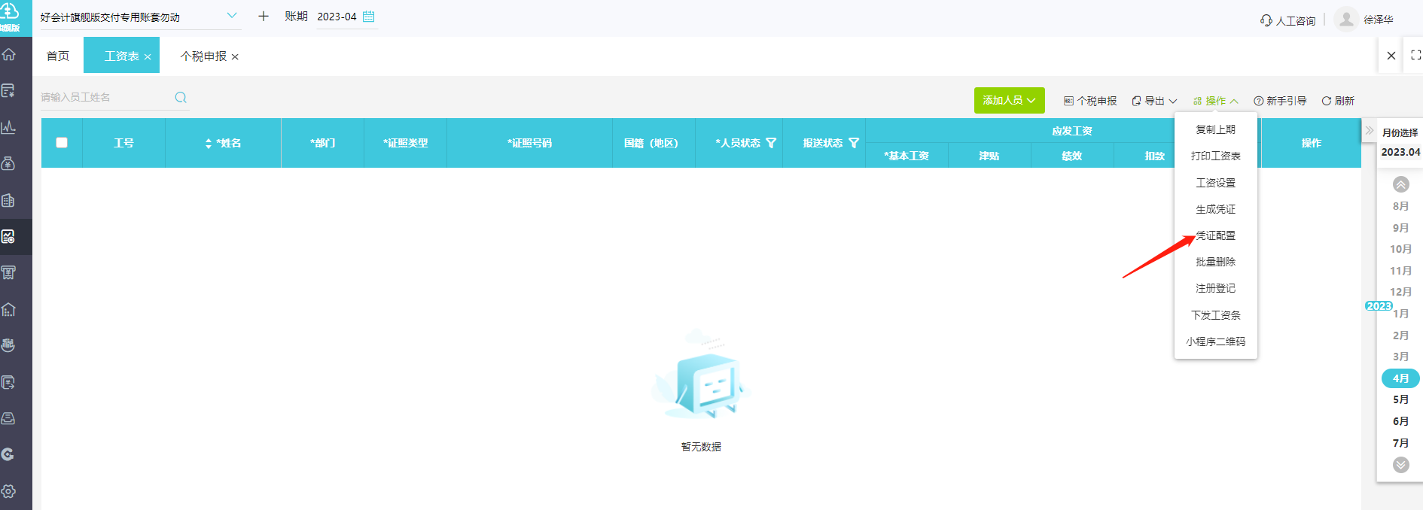
Task: Open the 报送状态 filter funnel
Action: (854, 143)
